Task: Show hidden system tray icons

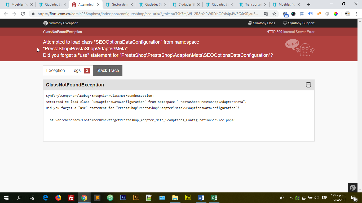Action: (x=291, y=198)
